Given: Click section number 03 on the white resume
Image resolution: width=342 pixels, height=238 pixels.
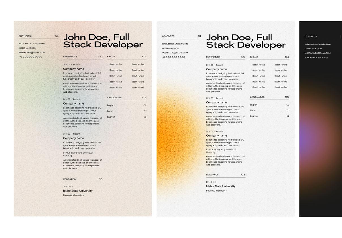Looking at the screenshot, I should 243,175.
